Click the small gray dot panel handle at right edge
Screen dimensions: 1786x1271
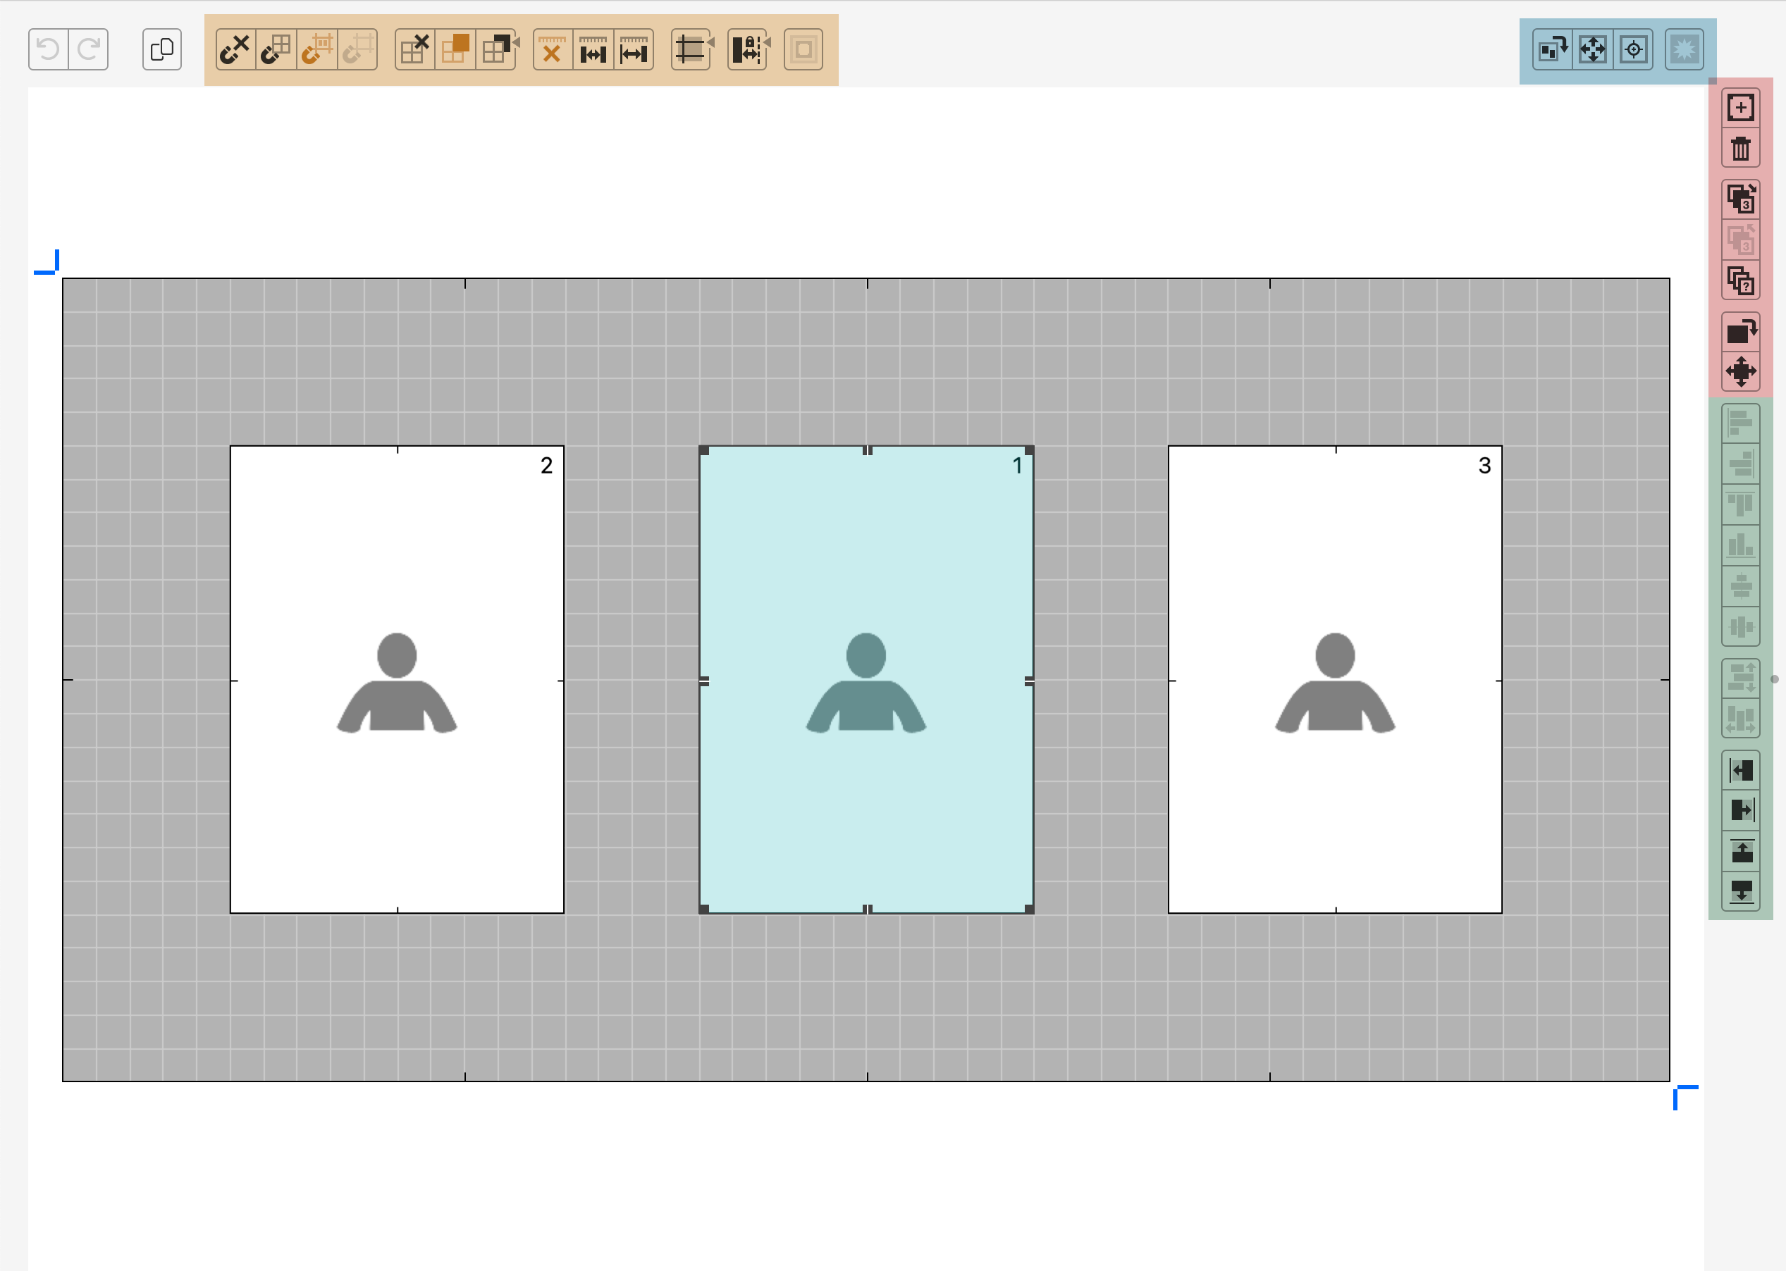1774,679
